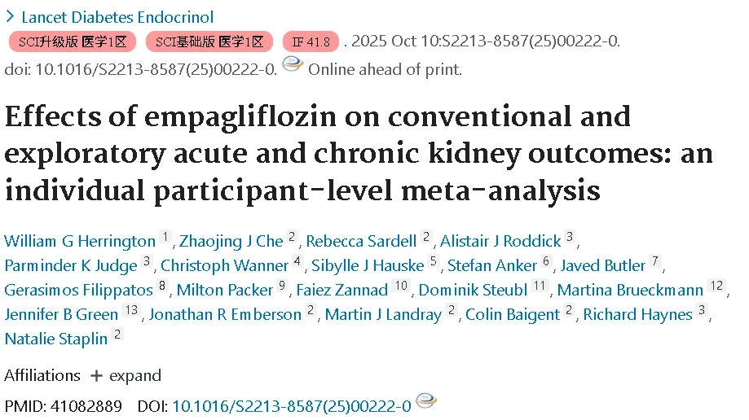Select author Javed Butler

[x=603, y=265]
